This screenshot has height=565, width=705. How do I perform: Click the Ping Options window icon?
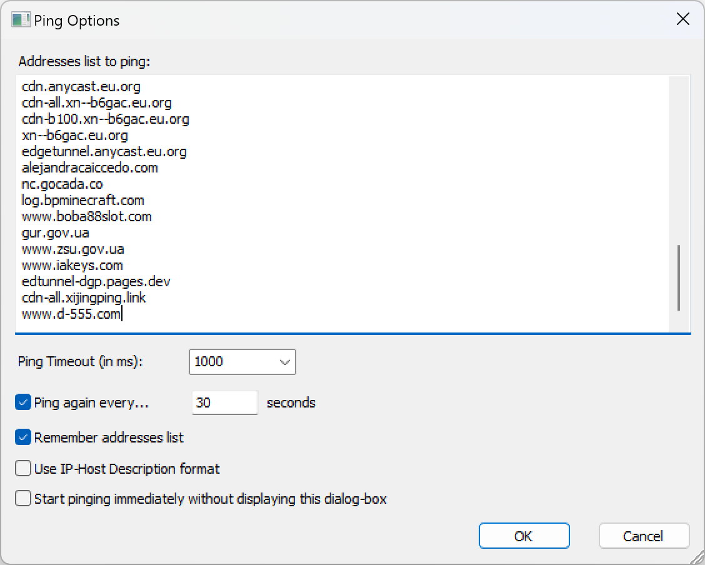click(x=21, y=20)
